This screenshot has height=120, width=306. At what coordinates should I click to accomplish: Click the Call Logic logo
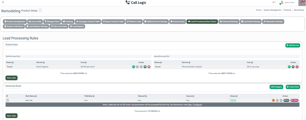click(136, 2)
